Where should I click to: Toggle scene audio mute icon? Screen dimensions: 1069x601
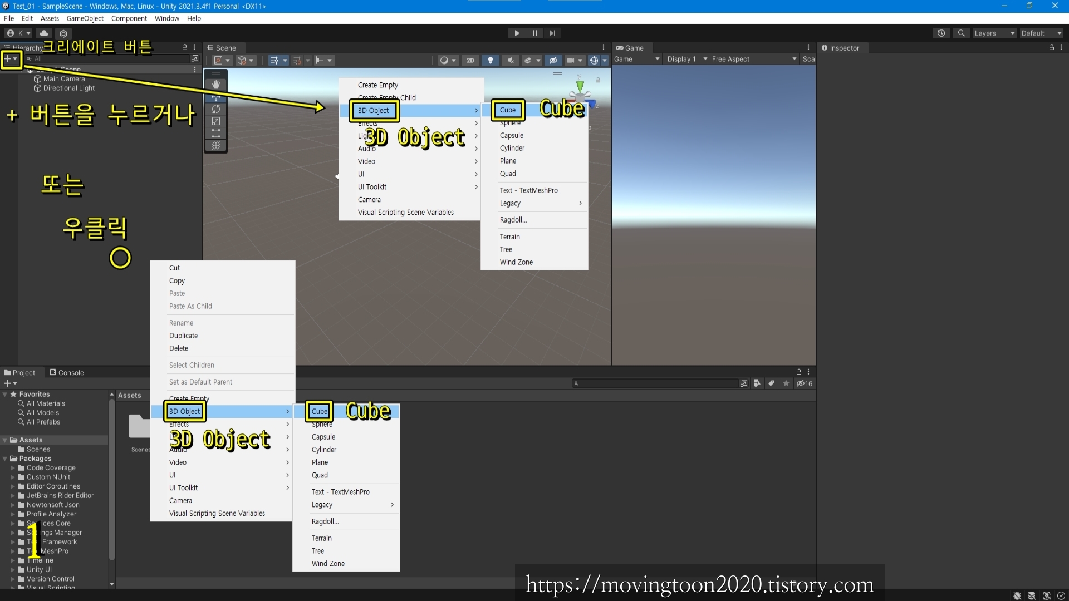coord(510,60)
